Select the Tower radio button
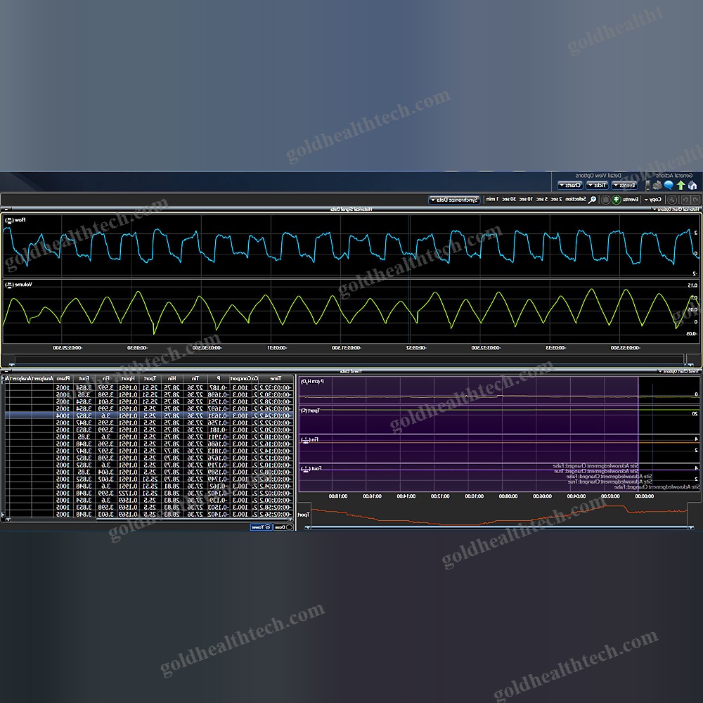703x703 pixels. (268, 527)
